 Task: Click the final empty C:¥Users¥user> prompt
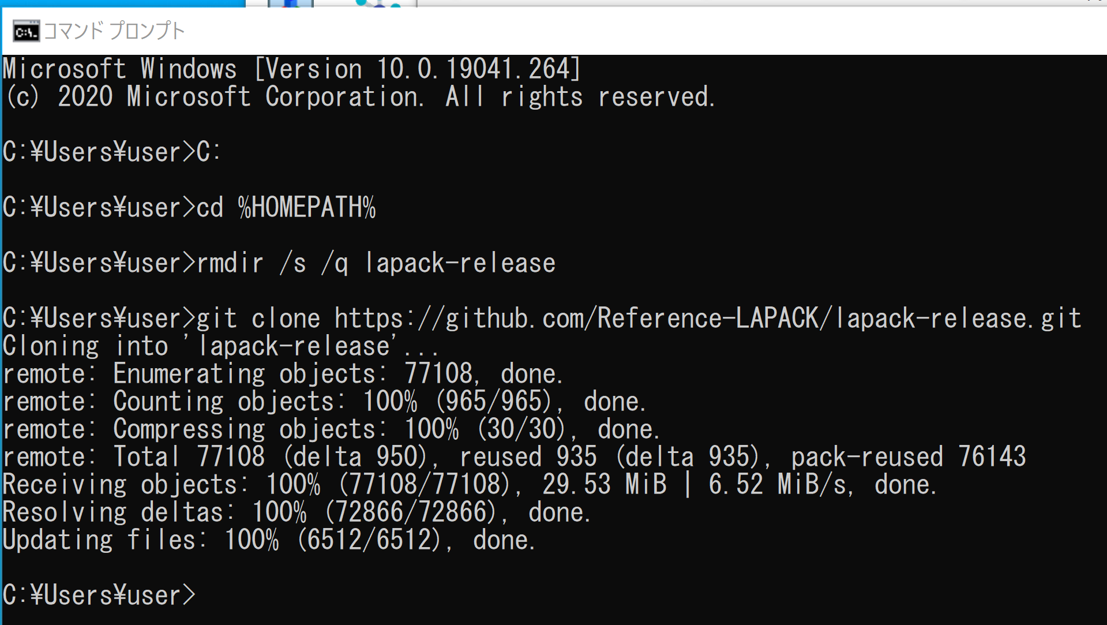tap(99, 596)
